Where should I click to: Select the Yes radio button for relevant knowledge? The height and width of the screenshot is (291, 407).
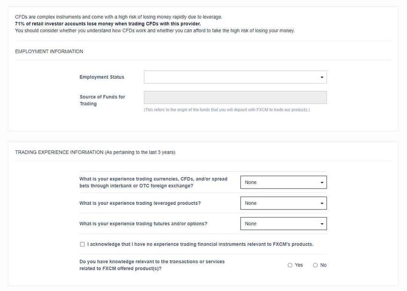(x=290, y=265)
